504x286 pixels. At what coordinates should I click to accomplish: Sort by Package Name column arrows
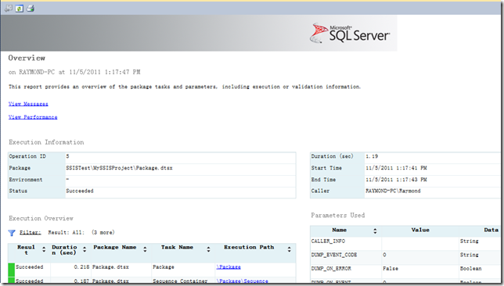145,249
